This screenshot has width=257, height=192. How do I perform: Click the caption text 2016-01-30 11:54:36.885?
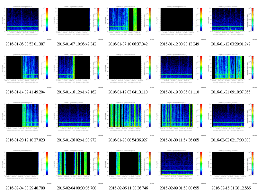tap(179, 140)
